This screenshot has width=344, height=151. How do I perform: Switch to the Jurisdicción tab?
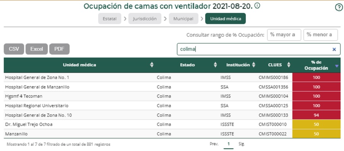click(145, 19)
